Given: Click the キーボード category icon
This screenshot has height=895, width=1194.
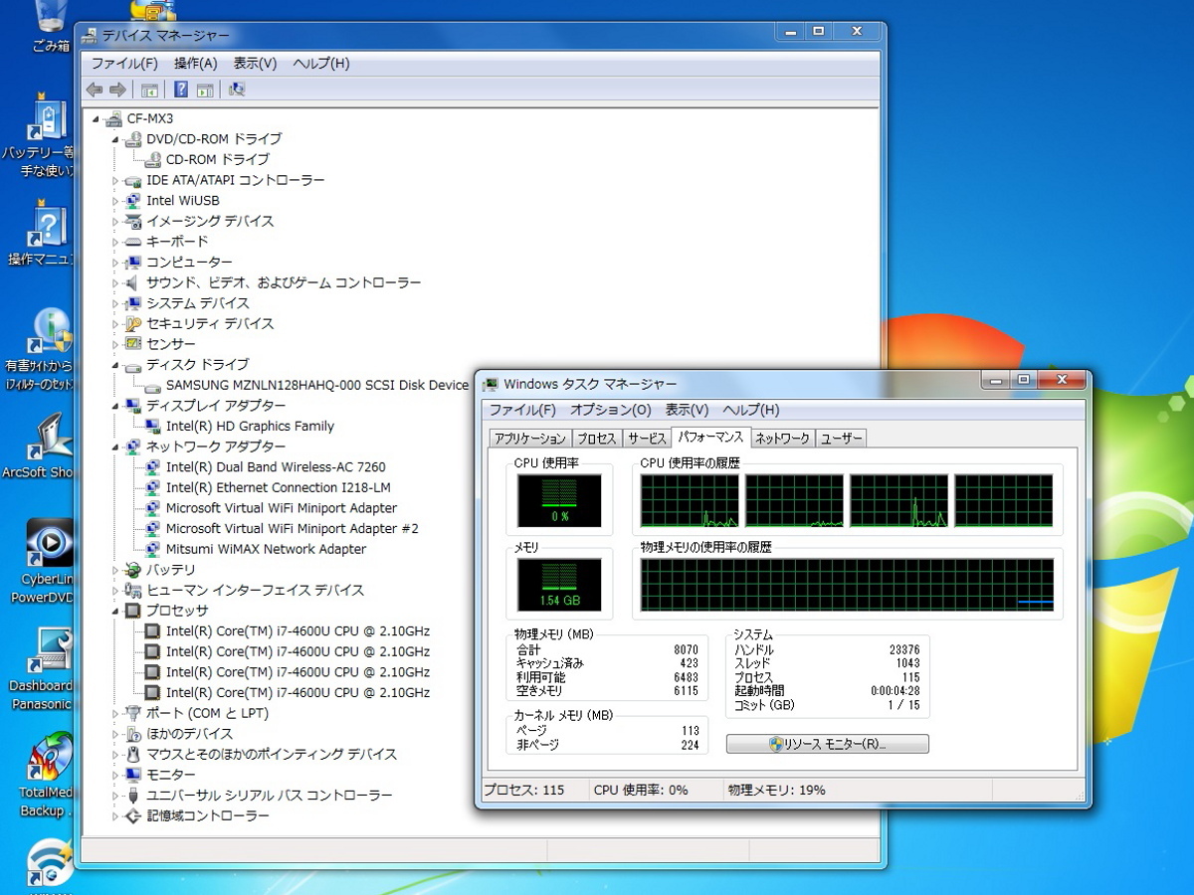Looking at the screenshot, I should (133, 242).
